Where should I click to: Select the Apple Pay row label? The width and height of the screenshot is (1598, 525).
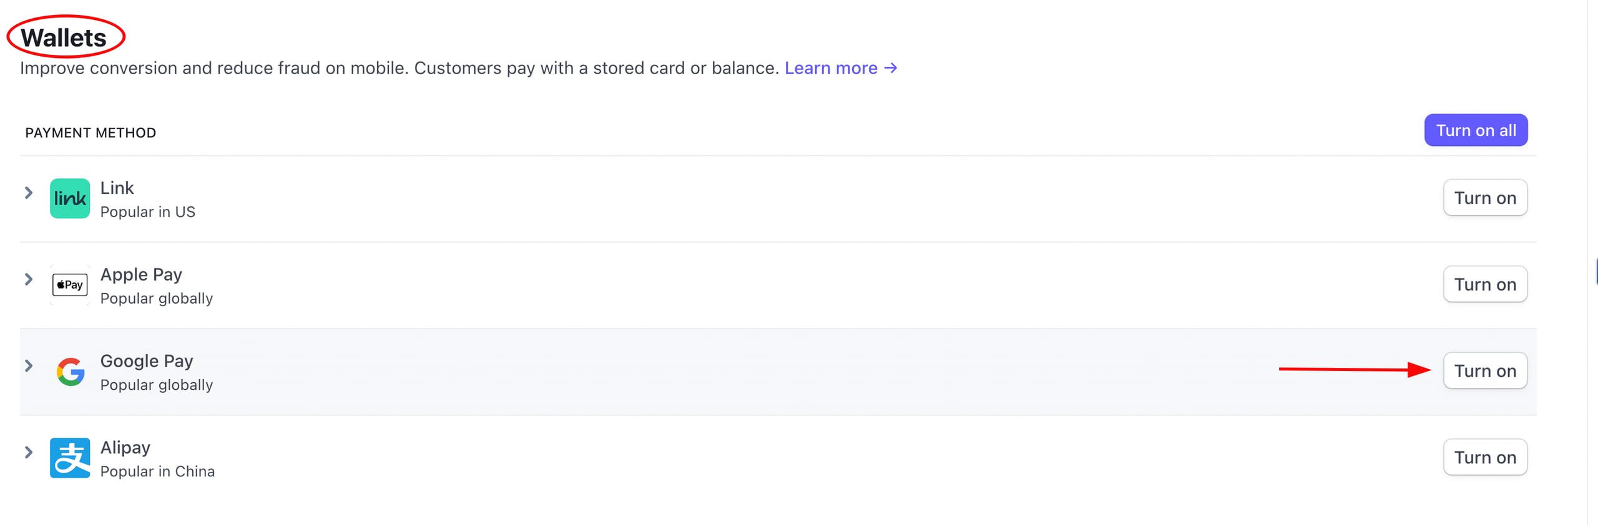click(x=141, y=274)
